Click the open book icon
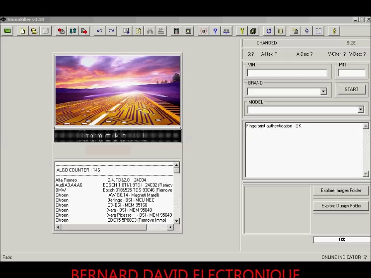The width and height of the screenshot is (371, 278). (226, 31)
